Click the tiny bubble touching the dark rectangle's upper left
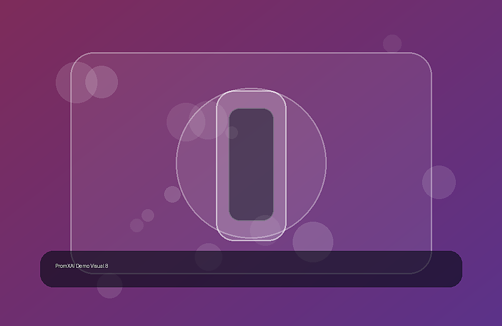This screenshot has width=502, height=326. click(231, 132)
